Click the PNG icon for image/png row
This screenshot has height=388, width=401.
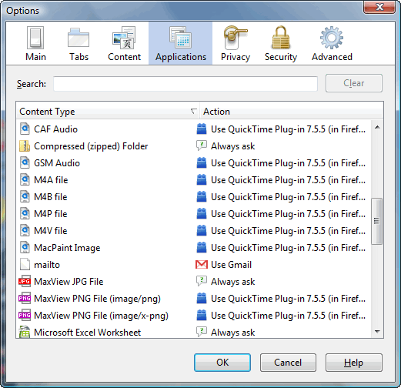point(25,298)
